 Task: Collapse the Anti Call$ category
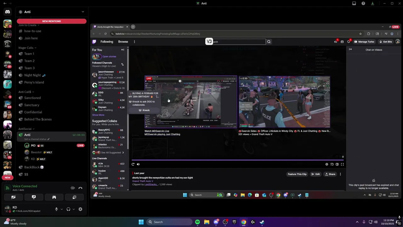26,92
